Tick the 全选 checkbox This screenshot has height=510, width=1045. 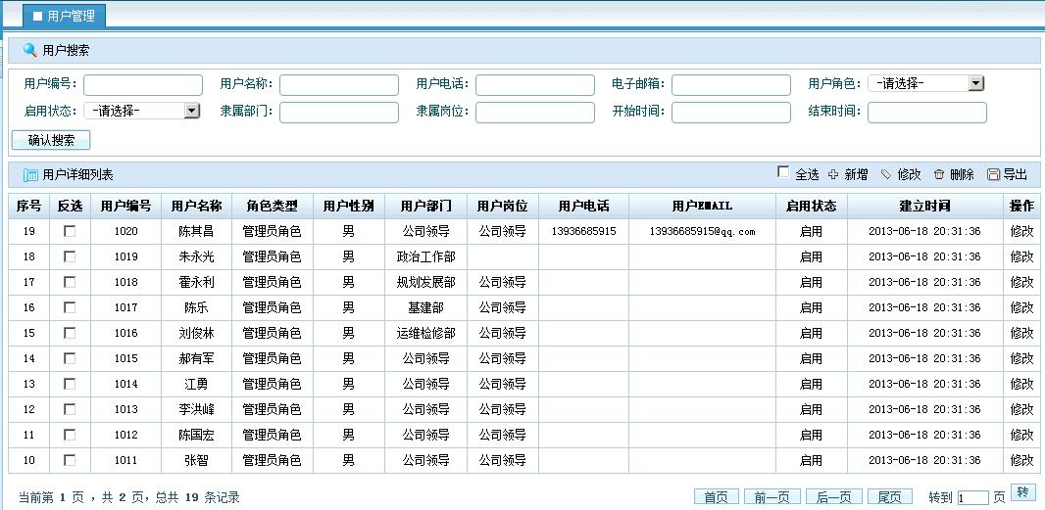(x=783, y=171)
